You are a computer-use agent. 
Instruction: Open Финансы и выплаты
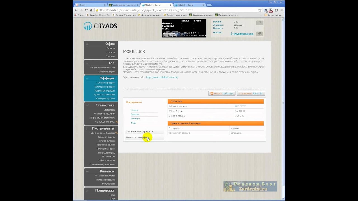click(x=105, y=176)
